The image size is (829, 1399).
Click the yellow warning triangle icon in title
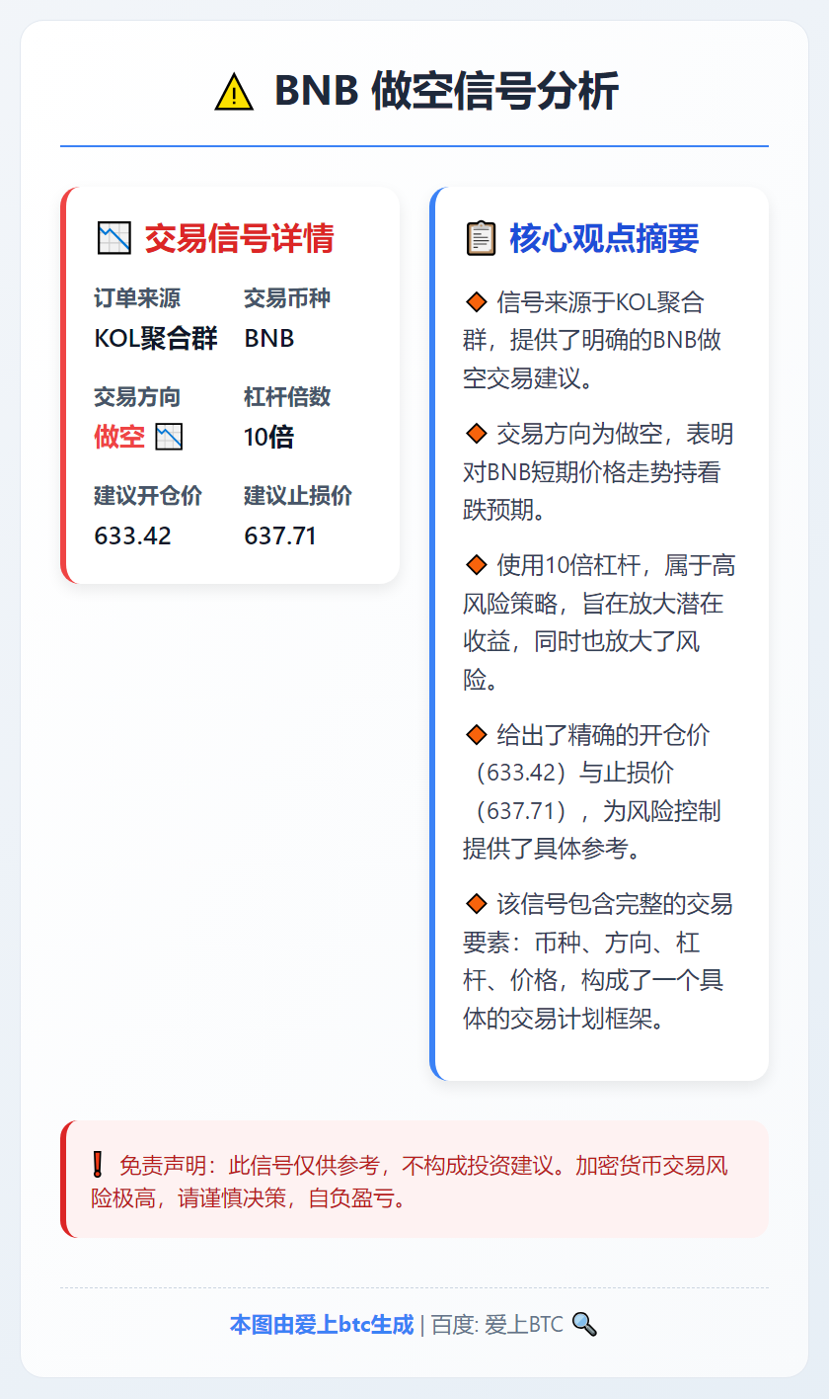(233, 93)
